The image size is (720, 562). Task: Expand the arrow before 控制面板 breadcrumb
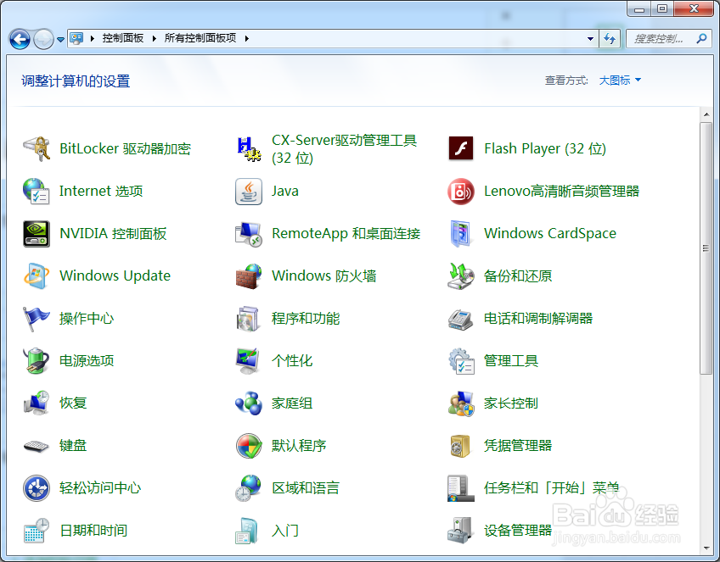point(92,38)
